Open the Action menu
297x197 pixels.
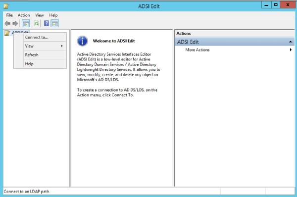pos(24,15)
